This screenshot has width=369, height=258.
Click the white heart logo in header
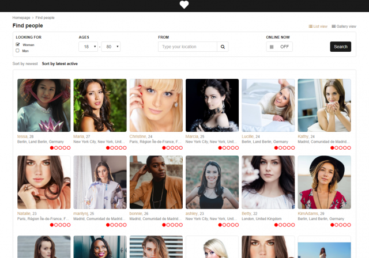click(x=184, y=5)
